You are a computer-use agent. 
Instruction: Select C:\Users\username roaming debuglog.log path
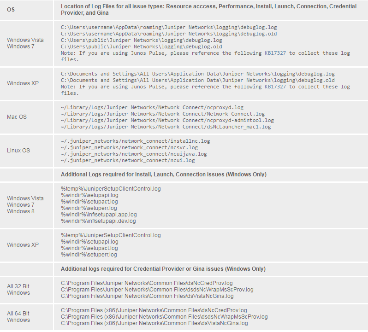click(169, 28)
